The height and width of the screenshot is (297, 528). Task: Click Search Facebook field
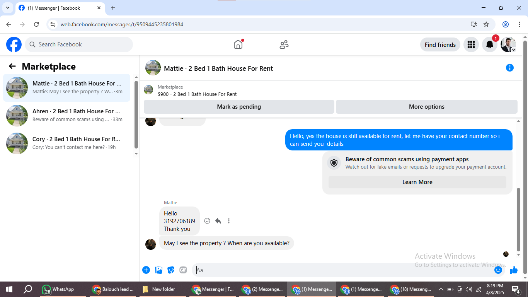tap(79, 44)
